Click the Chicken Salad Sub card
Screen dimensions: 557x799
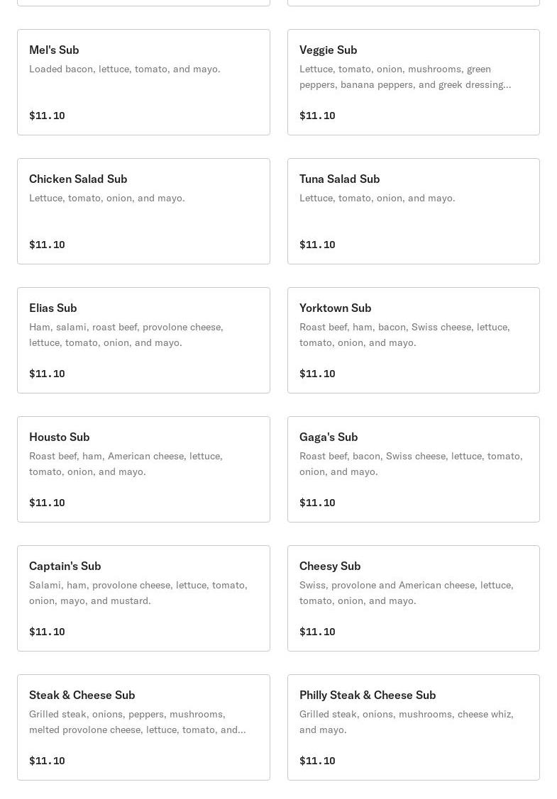[x=143, y=211]
